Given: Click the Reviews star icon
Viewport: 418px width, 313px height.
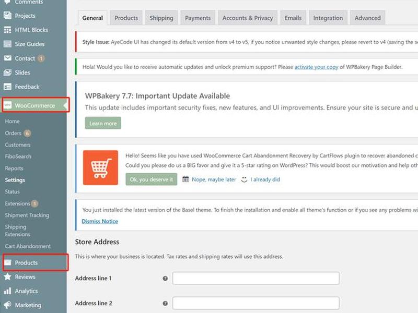Looking at the screenshot, I should [x=7, y=277].
